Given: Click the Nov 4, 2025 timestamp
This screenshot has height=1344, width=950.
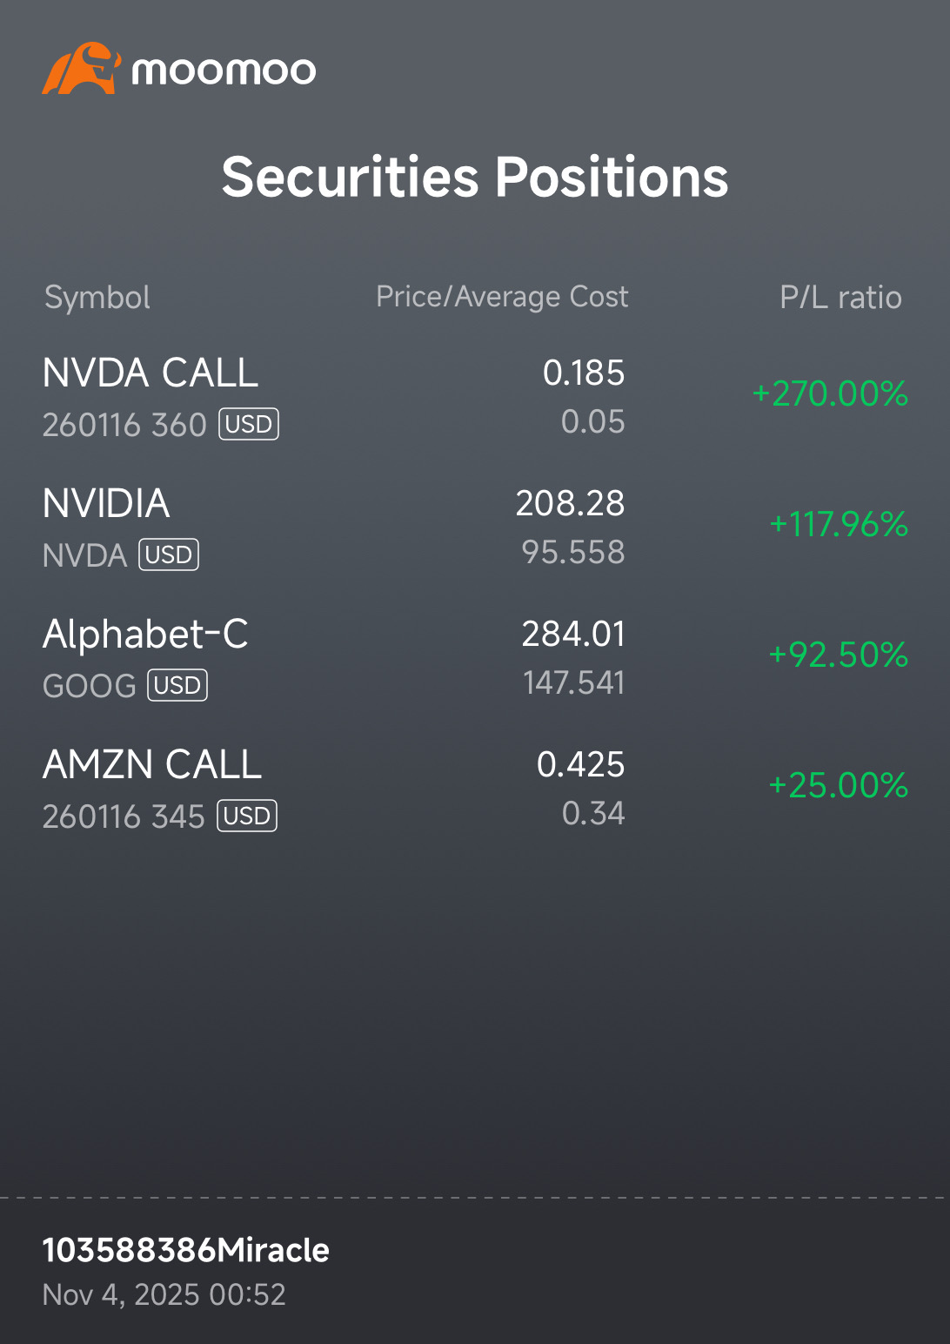Looking at the screenshot, I should coord(164,1295).
